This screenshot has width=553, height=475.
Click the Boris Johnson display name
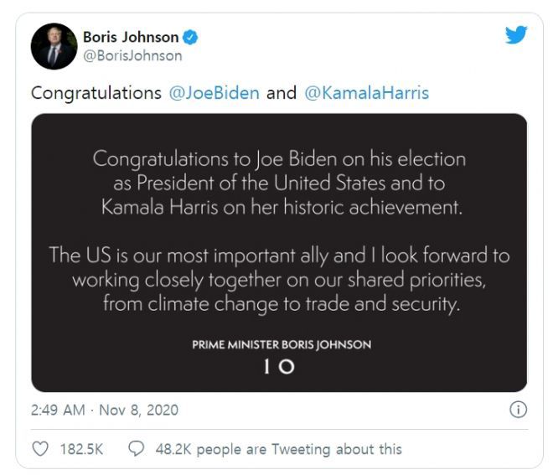(131, 37)
